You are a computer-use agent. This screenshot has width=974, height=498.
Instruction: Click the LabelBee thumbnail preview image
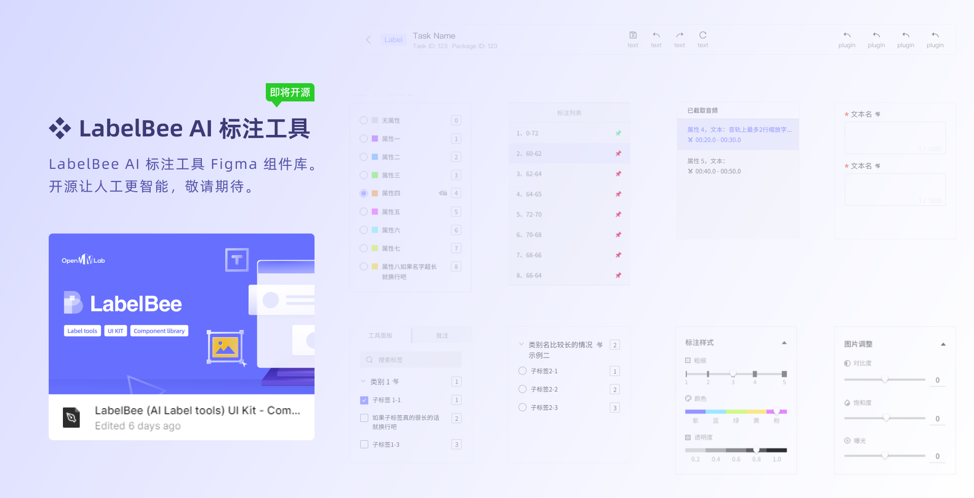[182, 314]
